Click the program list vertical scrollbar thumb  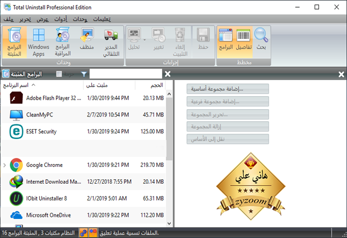click(x=169, y=129)
